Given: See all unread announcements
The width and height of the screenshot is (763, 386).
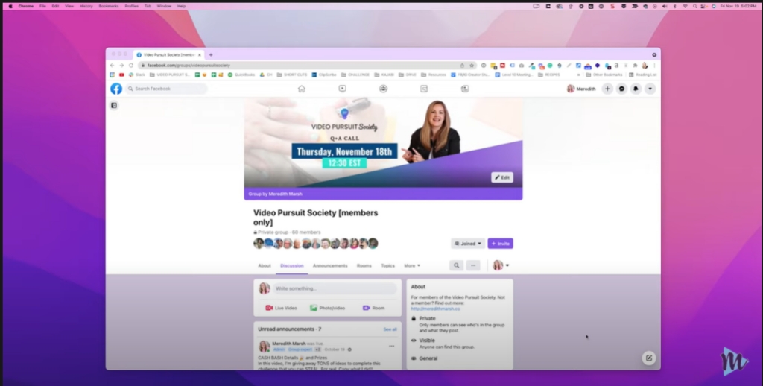Looking at the screenshot, I should tap(390, 329).
